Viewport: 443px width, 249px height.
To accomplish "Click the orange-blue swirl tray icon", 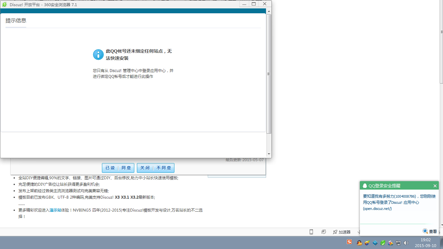I will pos(367,243).
